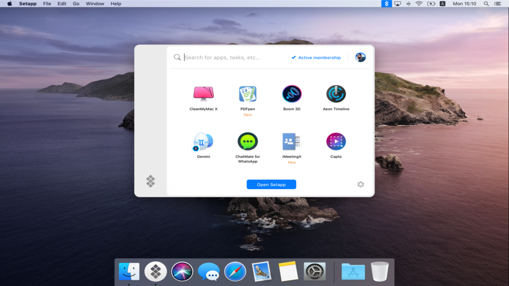Image resolution: width=509 pixels, height=286 pixels.
Task: Open the Setapp application menu
Action: click(27, 3)
